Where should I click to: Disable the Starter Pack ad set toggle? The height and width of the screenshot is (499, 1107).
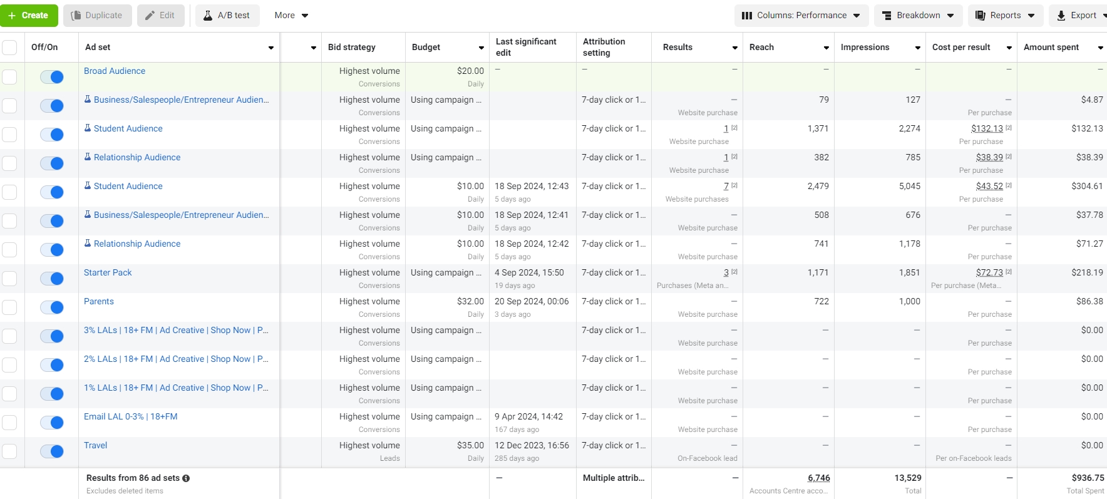(52, 279)
